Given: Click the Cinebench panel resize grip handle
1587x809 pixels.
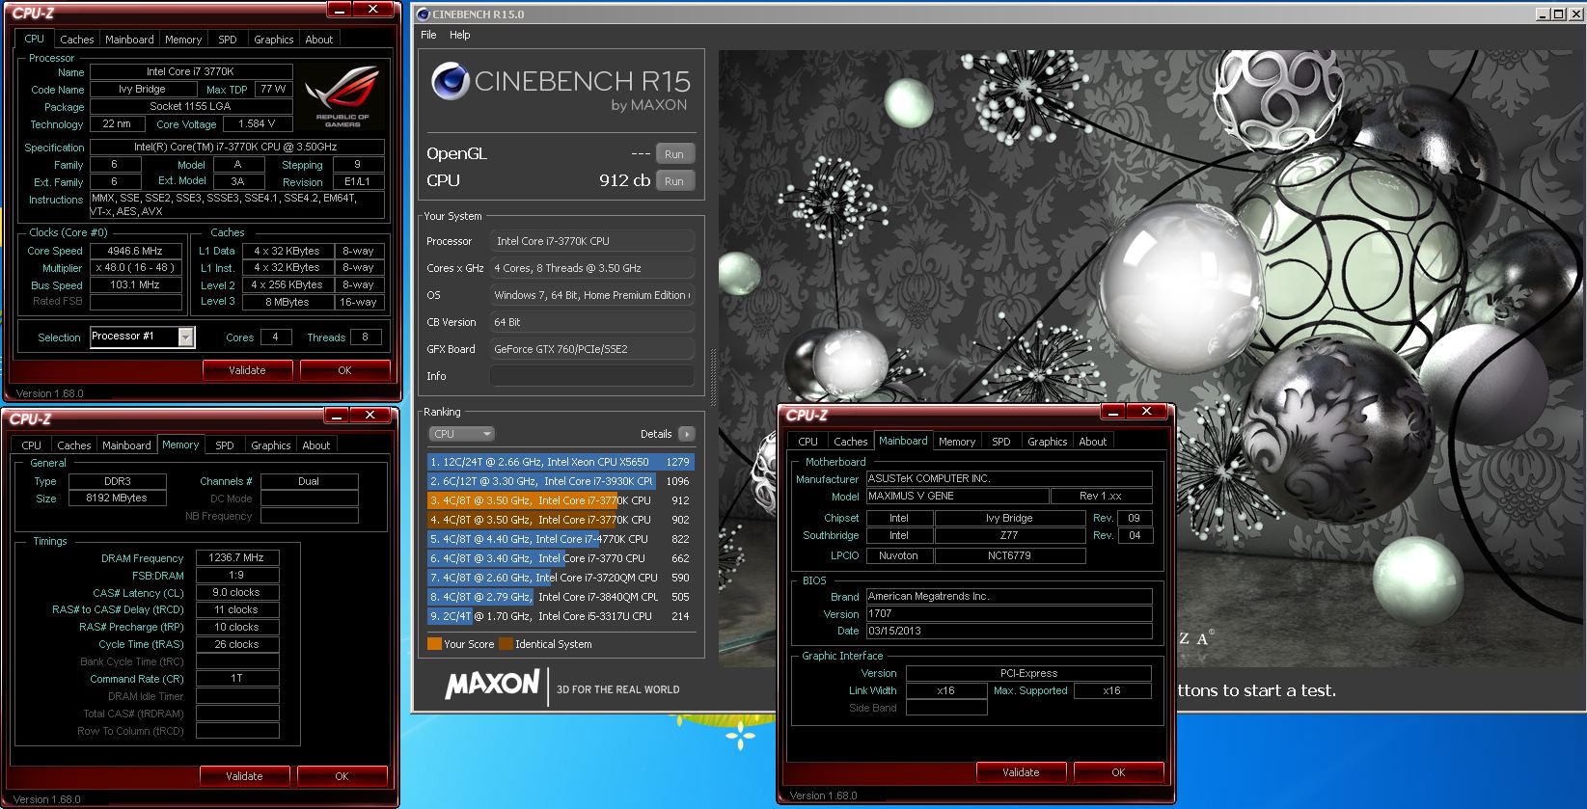Looking at the screenshot, I should (713, 376).
